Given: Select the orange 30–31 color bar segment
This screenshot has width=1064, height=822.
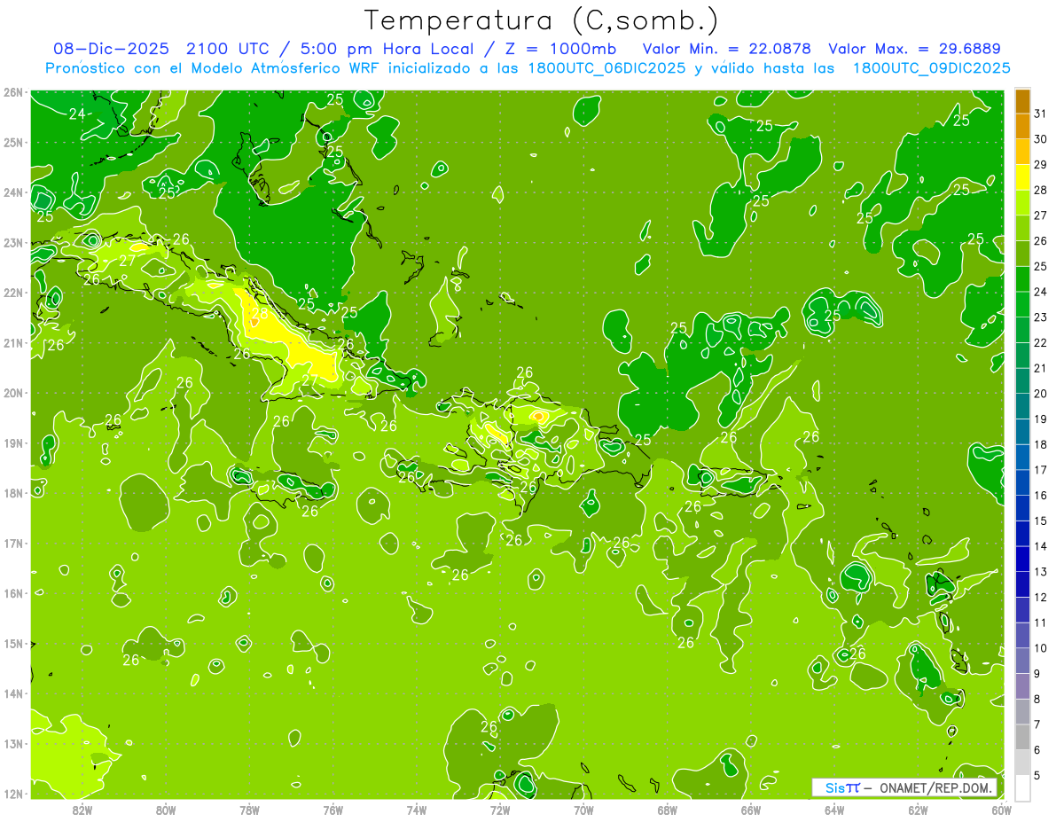Looking at the screenshot, I should (1022, 126).
